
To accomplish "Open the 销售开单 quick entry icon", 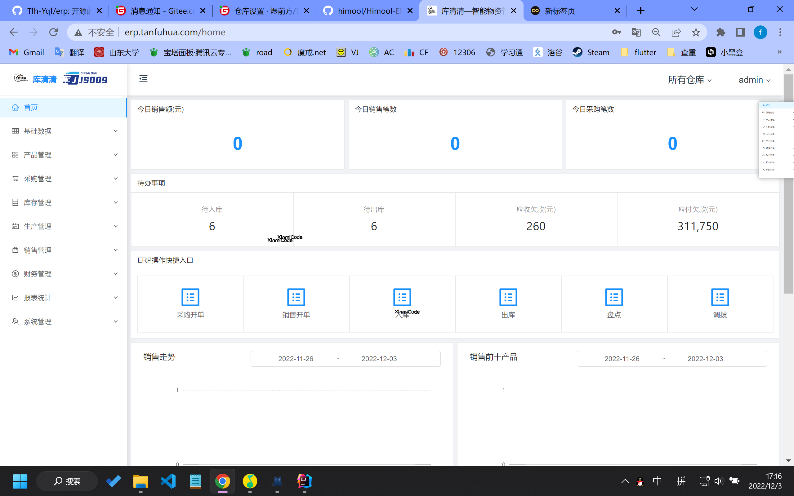I will [296, 297].
